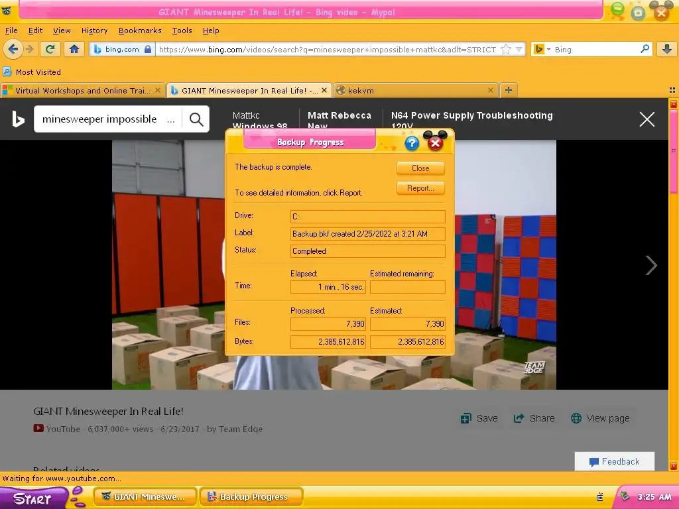Open the File menu
This screenshot has height=509, width=679.
tap(11, 30)
